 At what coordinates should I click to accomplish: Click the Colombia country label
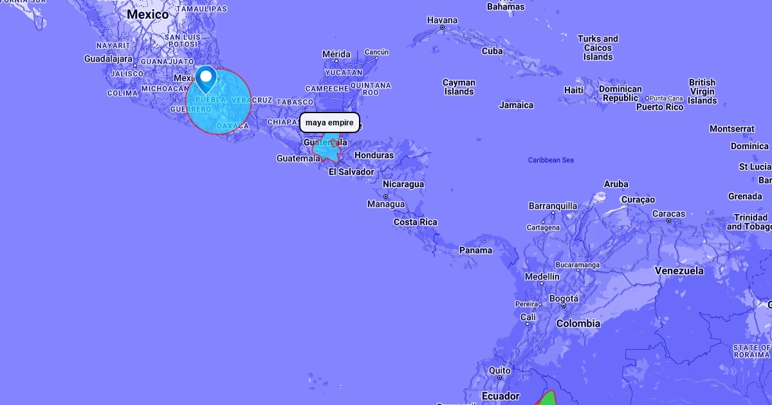578,323
